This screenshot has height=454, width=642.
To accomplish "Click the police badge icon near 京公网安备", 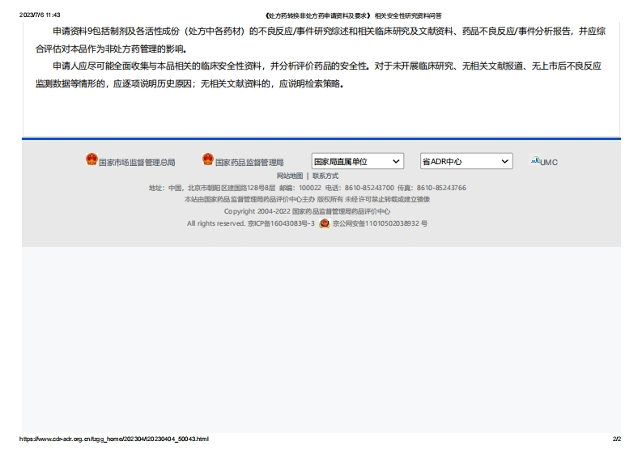I will 325,223.
